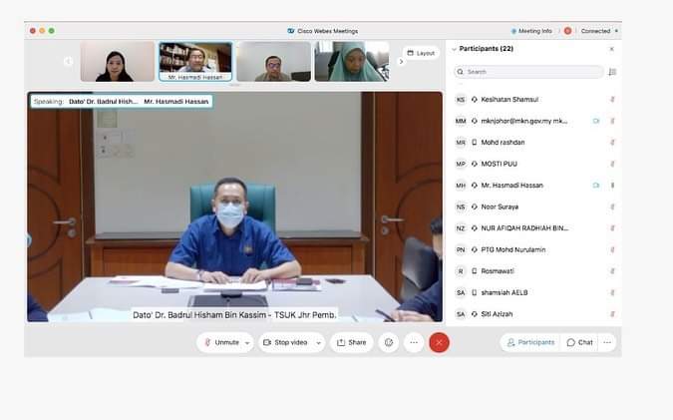
Task: Select participant Mr. Hasmadi Hassan in list
Action: (535, 186)
